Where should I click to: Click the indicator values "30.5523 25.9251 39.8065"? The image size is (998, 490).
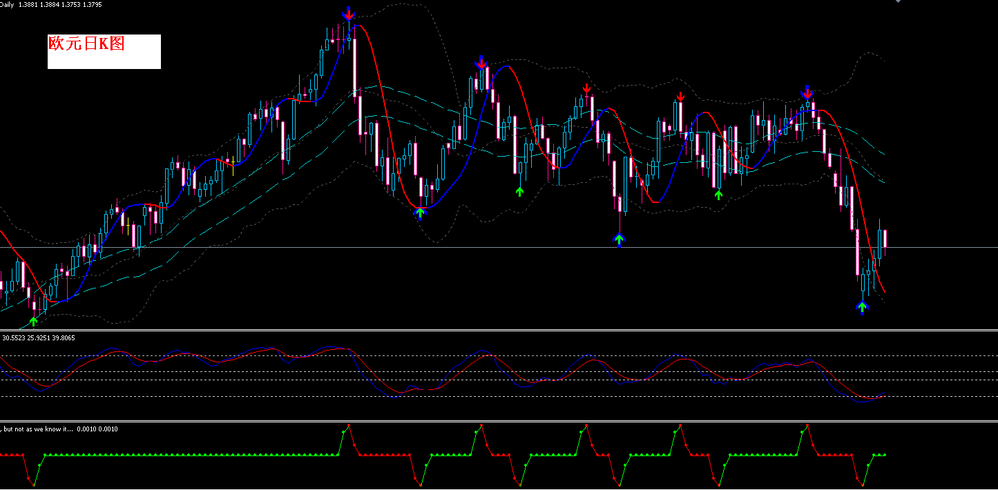[x=39, y=338]
